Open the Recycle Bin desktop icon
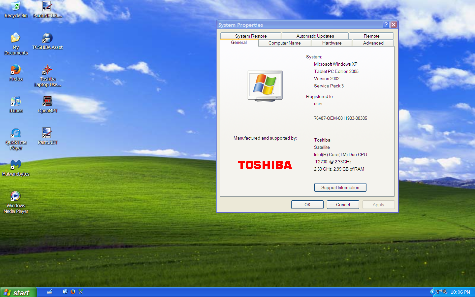Image resolution: width=475 pixels, height=297 pixels. [x=16, y=10]
